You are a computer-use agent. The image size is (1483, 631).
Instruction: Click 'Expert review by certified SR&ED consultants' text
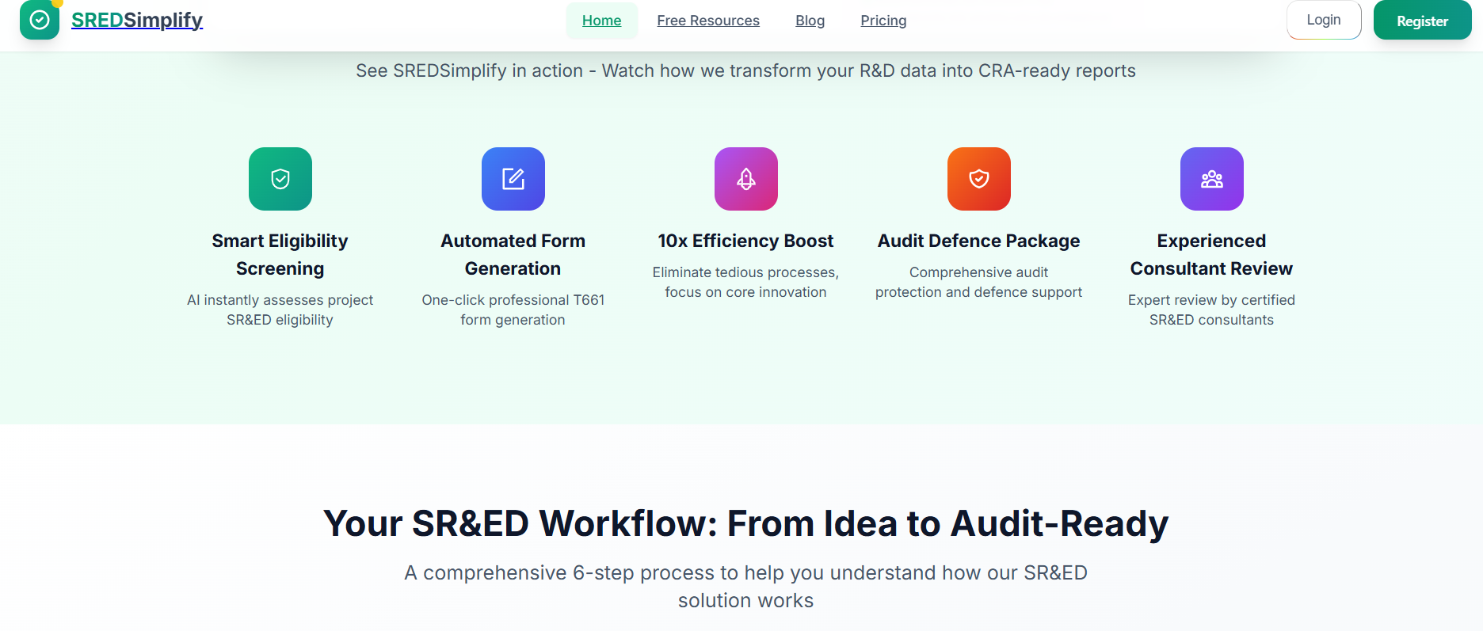pyautogui.click(x=1211, y=310)
